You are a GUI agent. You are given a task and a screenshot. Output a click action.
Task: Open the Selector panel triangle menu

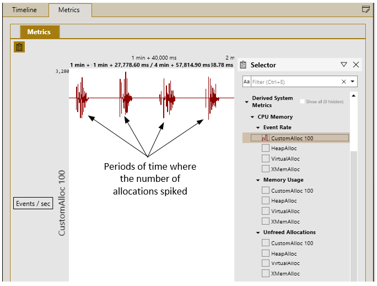click(x=344, y=64)
